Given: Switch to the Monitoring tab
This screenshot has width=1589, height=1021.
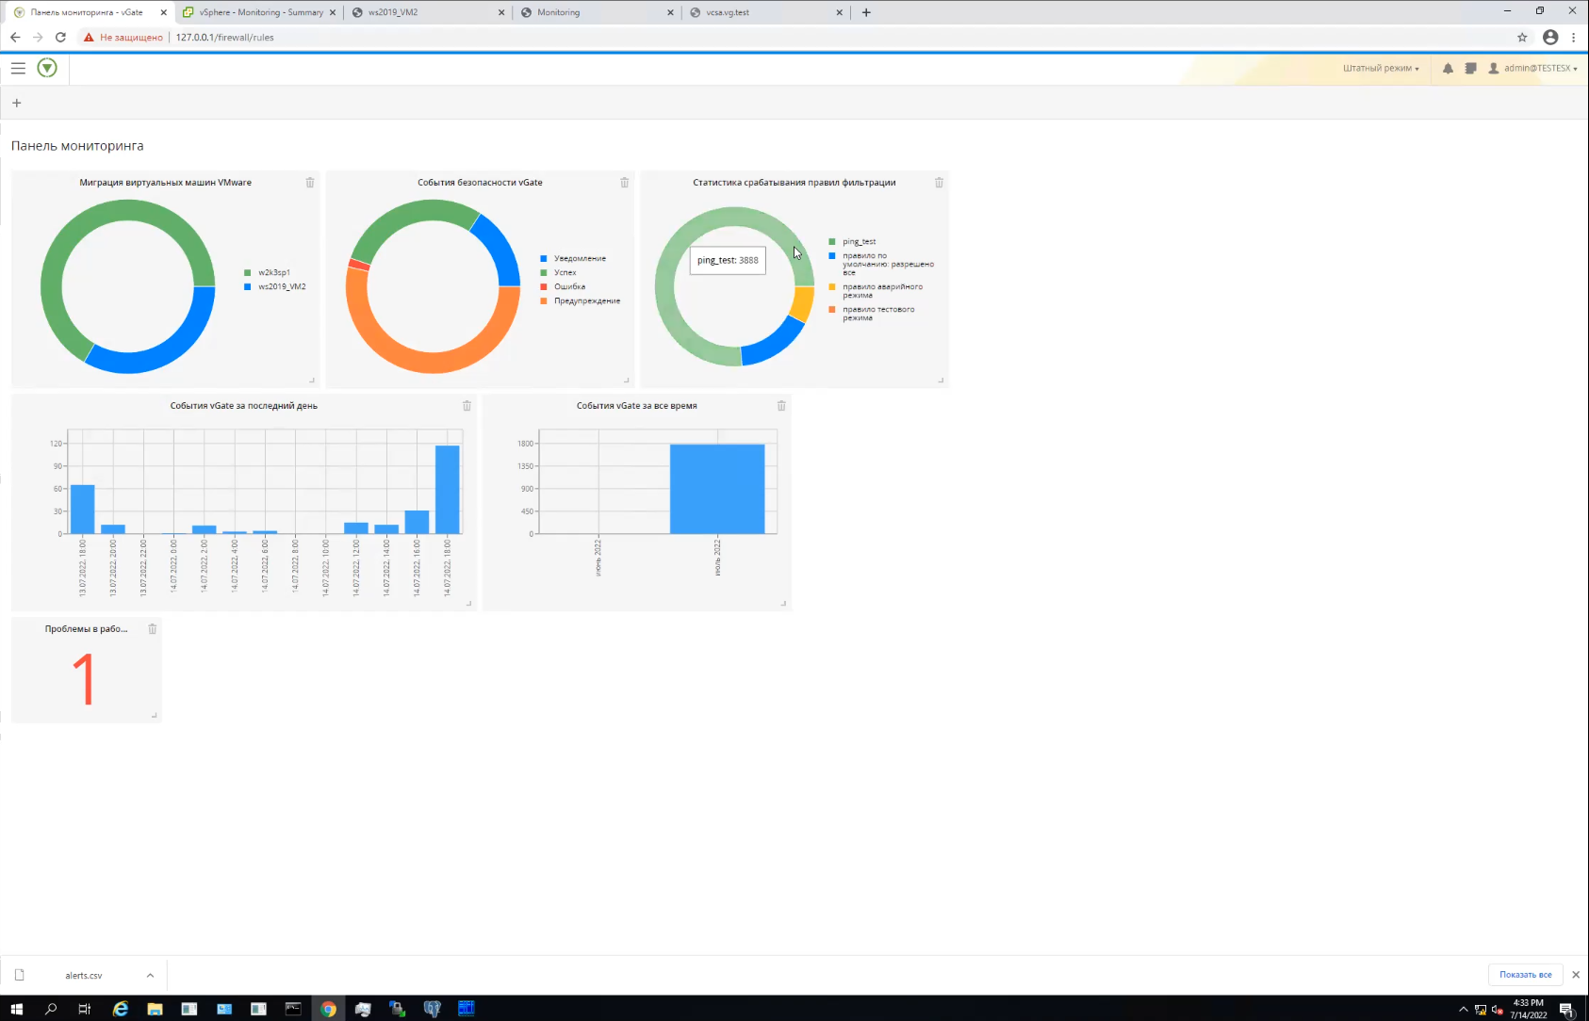Looking at the screenshot, I should pyautogui.click(x=596, y=12).
